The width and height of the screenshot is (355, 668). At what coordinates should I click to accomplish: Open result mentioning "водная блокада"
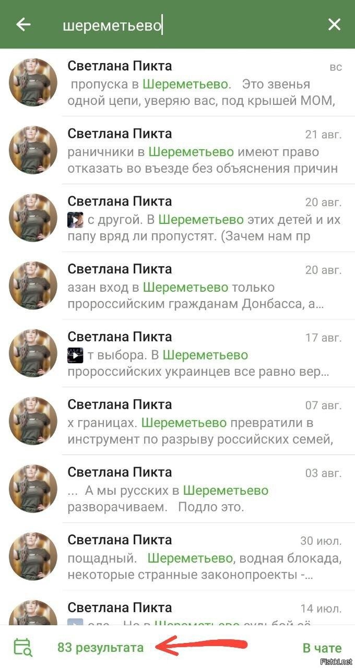[177, 557]
